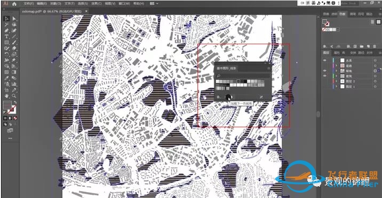382x198 pixels.
Task: Show the hidden 图层 1 layer
Action: (x=325, y=86)
